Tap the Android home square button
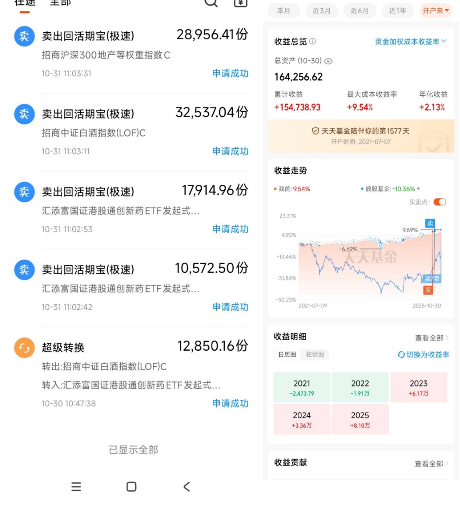This screenshot has height=507, width=460. pyautogui.click(x=131, y=487)
